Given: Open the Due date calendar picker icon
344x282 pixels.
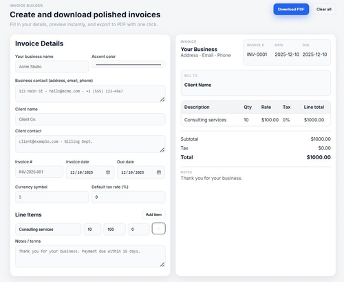Looking at the screenshot, I should (159, 172).
